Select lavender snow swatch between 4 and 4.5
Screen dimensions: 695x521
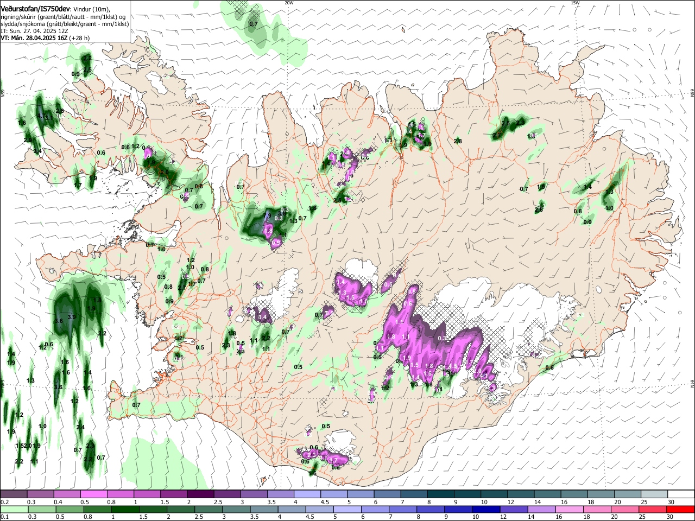pyautogui.click(x=306, y=494)
